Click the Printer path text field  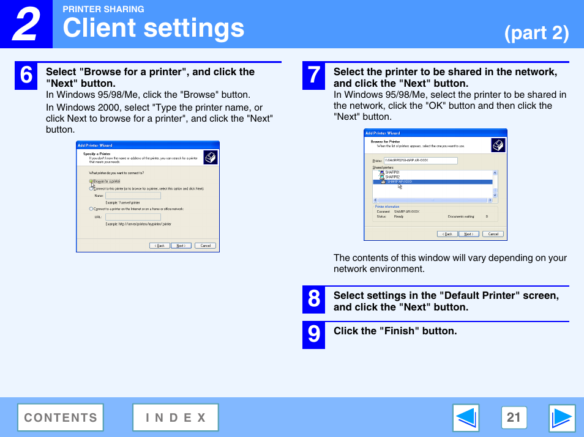coord(421,161)
